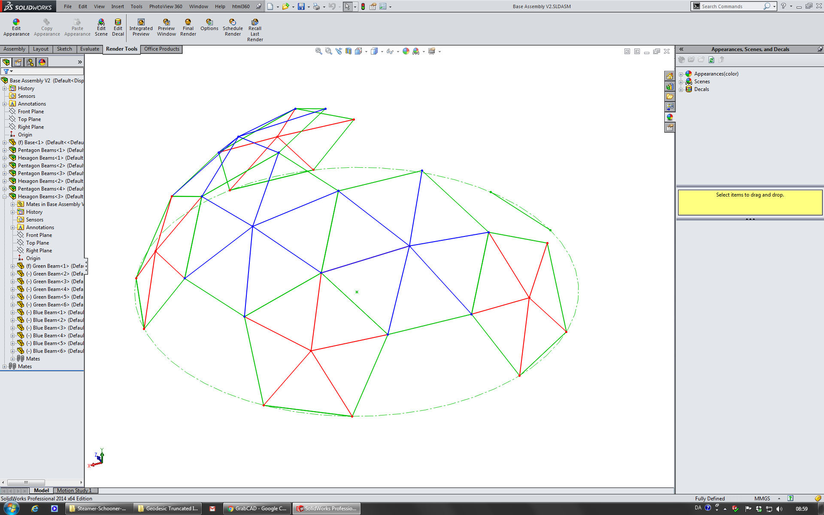Open GrabCAD Chrome window in taskbar
The image size is (824, 515).
[257, 509]
